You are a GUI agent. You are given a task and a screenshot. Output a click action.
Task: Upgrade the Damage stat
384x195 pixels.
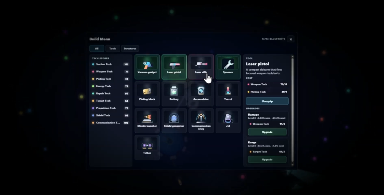click(x=267, y=132)
